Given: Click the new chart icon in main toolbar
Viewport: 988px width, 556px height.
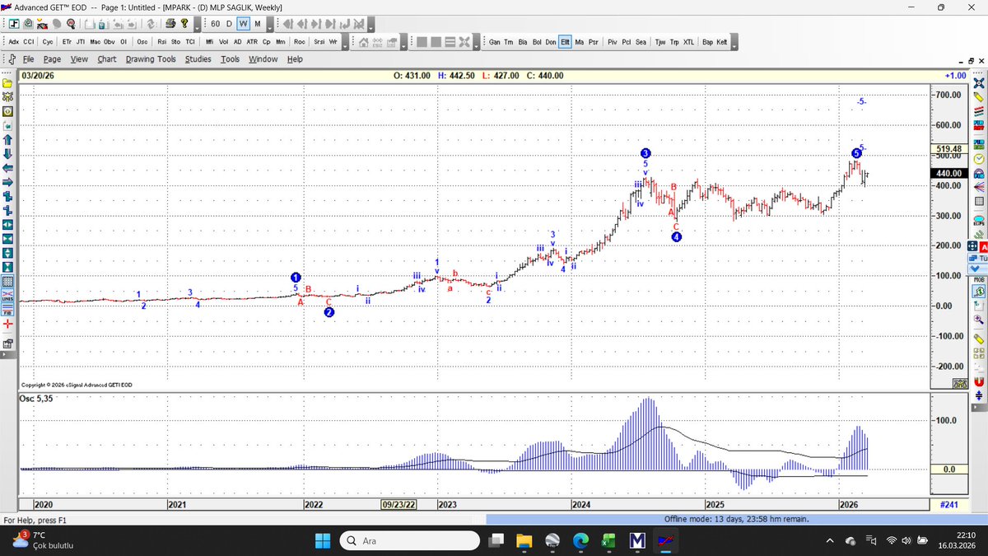Looking at the screenshot, I should point(14,23).
